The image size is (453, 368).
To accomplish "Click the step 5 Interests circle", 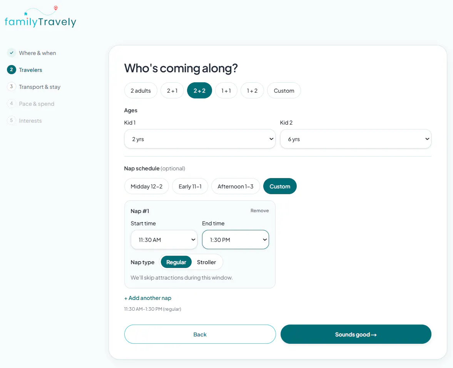I will point(12,120).
